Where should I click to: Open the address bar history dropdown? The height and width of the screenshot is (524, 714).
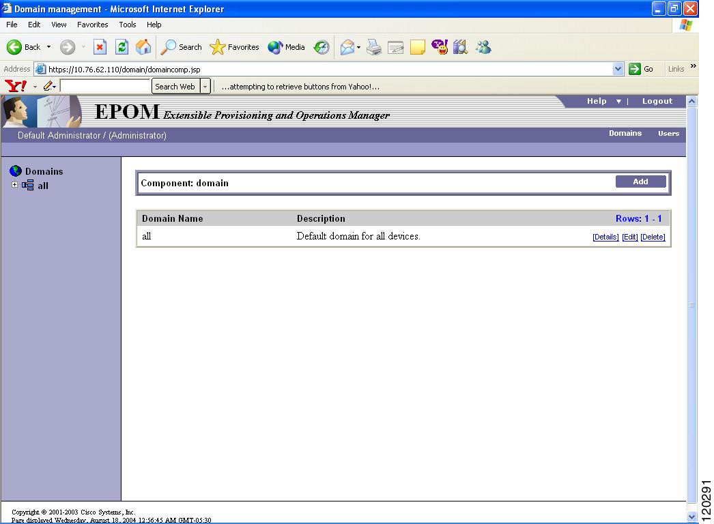pos(618,69)
